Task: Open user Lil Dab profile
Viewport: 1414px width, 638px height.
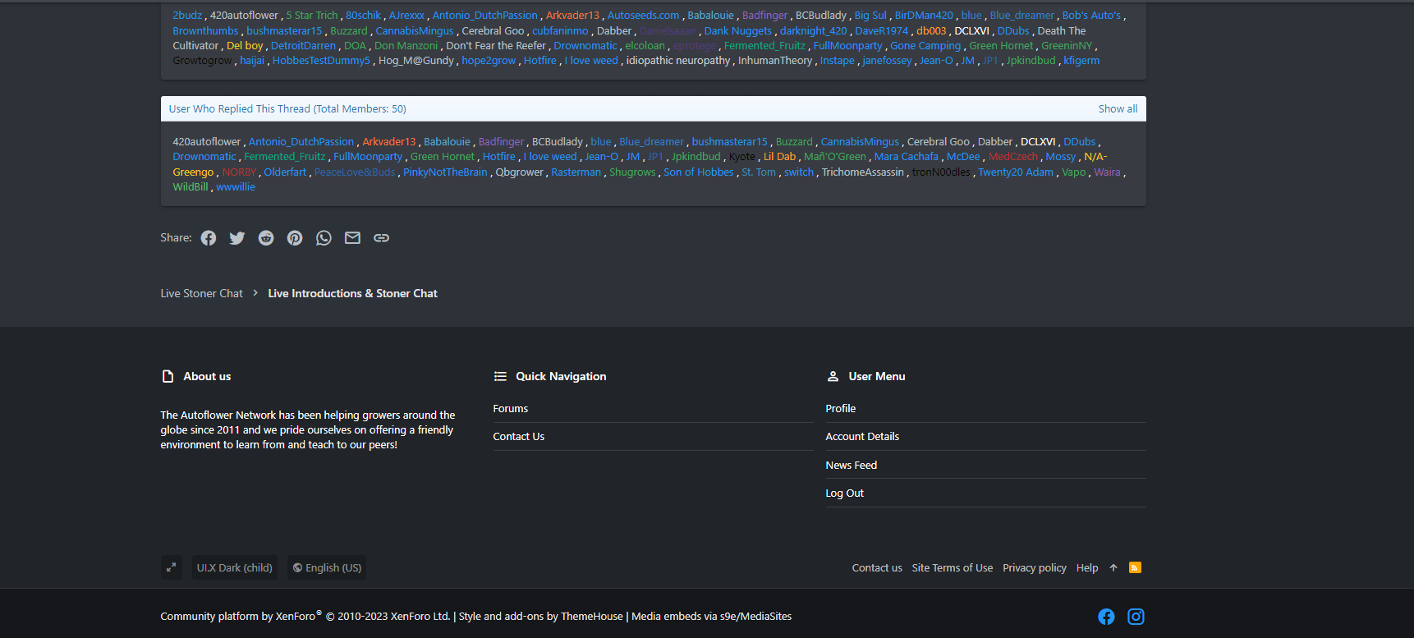Action: click(x=780, y=156)
